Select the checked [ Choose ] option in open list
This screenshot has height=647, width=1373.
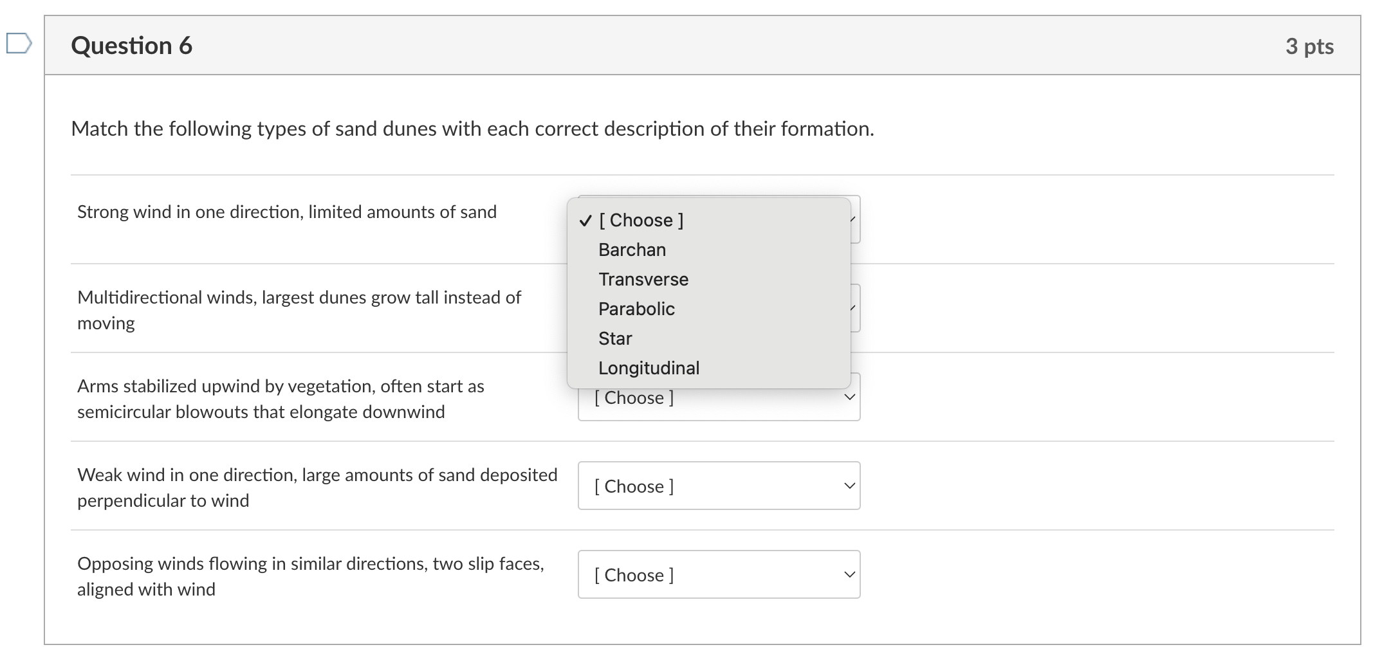(x=641, y=220)
